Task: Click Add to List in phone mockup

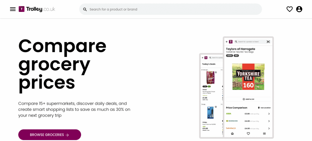Action: pyautogui.click(x=248, y=99)
